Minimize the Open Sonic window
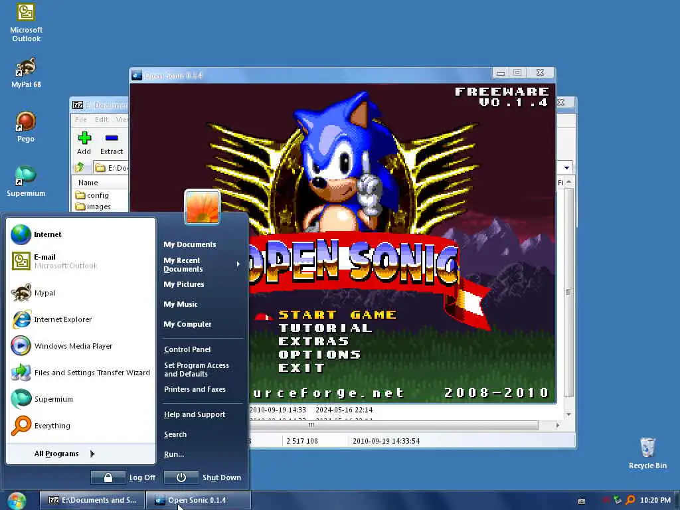The height and width of the screenshot is (510, 680). tap(501, 72)
